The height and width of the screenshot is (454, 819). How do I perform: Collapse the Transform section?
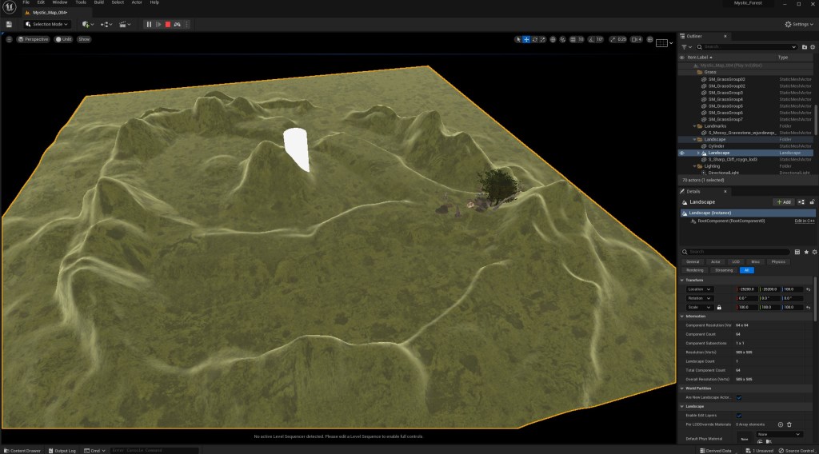pyautogui.click(x=682, y=280)
